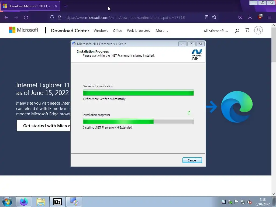
Task: Open the Windows menu item
Action: pos(101,31)
